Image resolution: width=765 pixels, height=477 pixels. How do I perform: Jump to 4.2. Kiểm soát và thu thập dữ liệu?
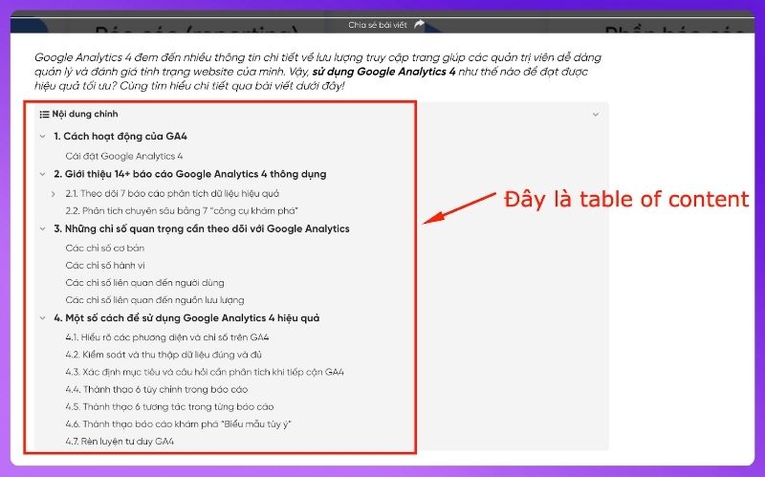[x=164, y=355]
